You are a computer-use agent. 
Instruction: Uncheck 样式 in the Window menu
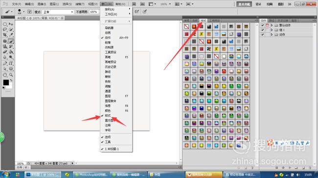116,116
